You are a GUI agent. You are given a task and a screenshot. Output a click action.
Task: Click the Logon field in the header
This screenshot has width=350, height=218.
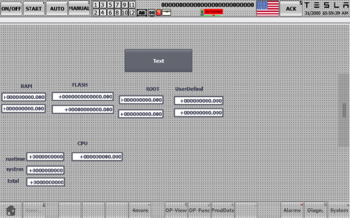tap(167, 12)
